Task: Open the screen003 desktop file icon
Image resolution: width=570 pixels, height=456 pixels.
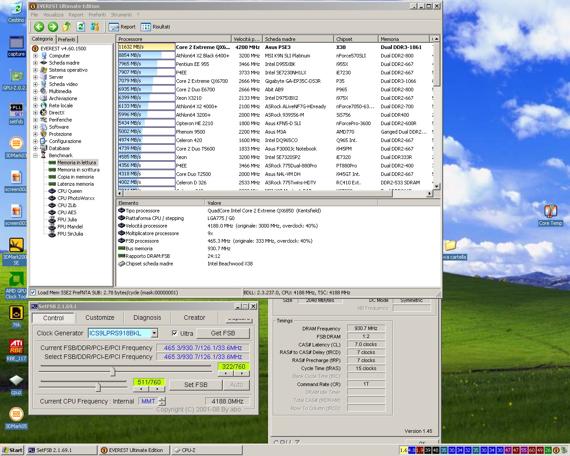Action: (16, 215)
